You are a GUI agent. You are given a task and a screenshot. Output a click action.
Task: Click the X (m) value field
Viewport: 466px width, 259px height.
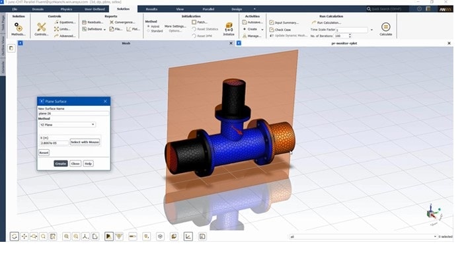[x=54, y=143]
